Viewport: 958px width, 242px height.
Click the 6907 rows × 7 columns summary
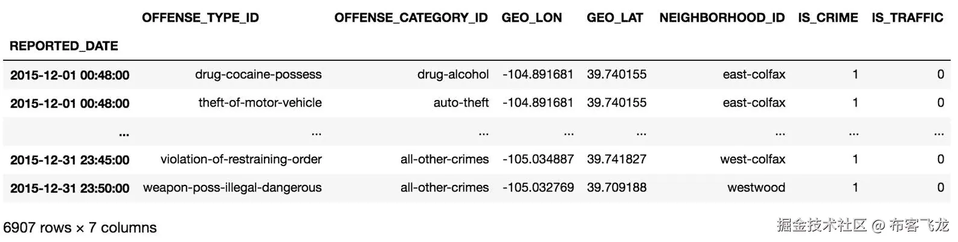point(80,228)
